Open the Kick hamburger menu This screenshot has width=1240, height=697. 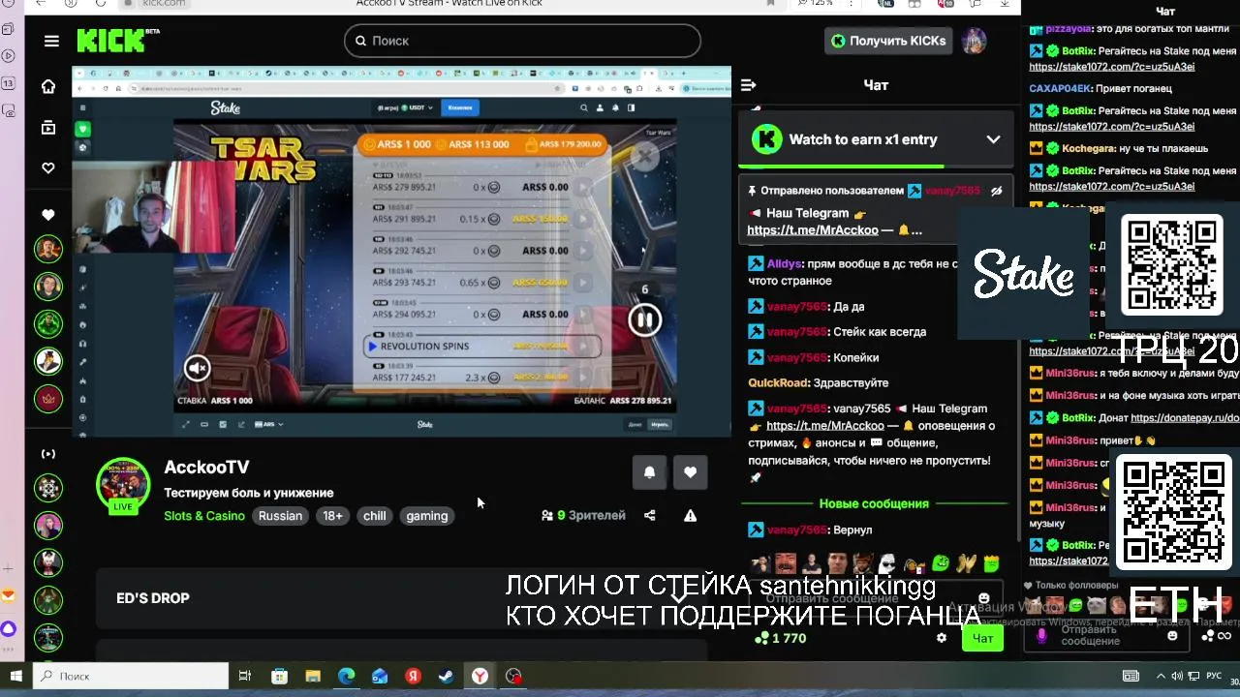pos(51,41)
